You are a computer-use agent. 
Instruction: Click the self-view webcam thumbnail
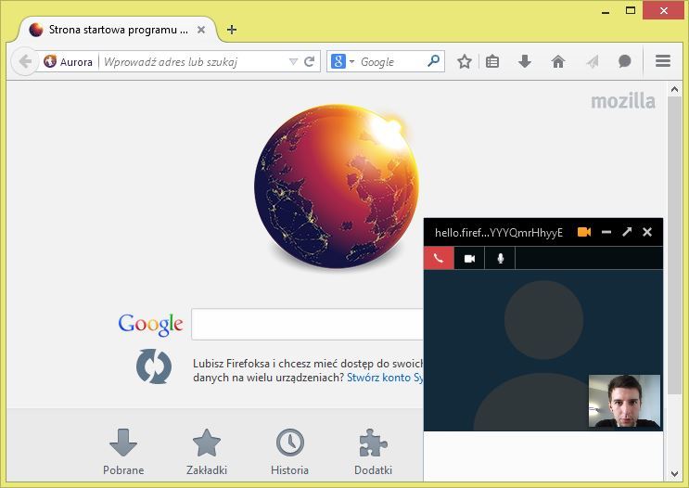point(624,401)
